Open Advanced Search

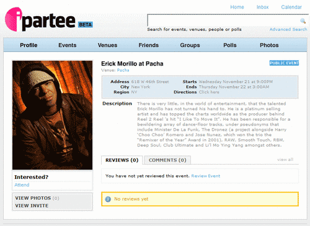(x=288, y=29)
